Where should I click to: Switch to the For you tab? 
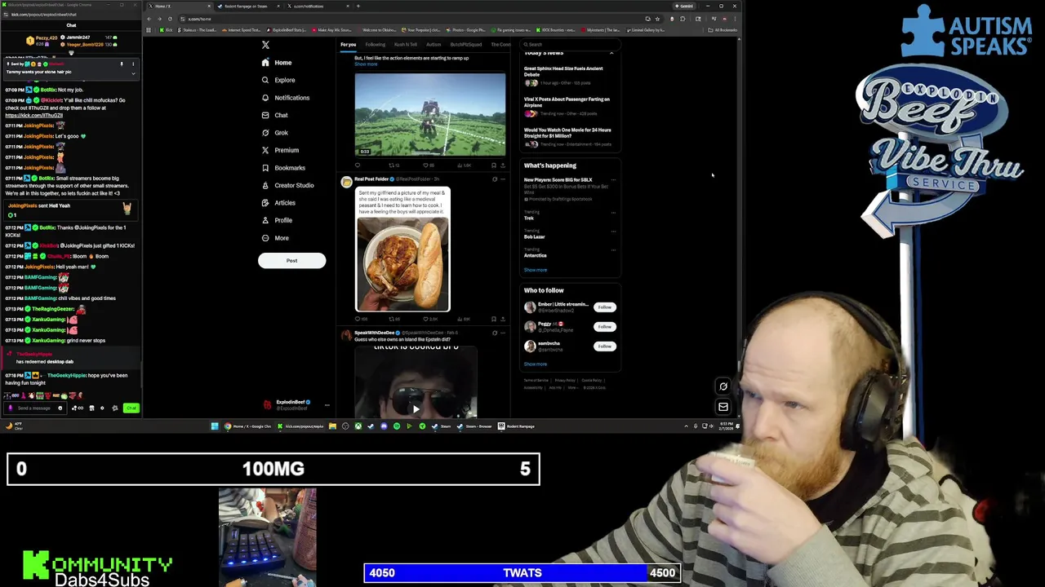pyautogui.click(x=348, y=45)
